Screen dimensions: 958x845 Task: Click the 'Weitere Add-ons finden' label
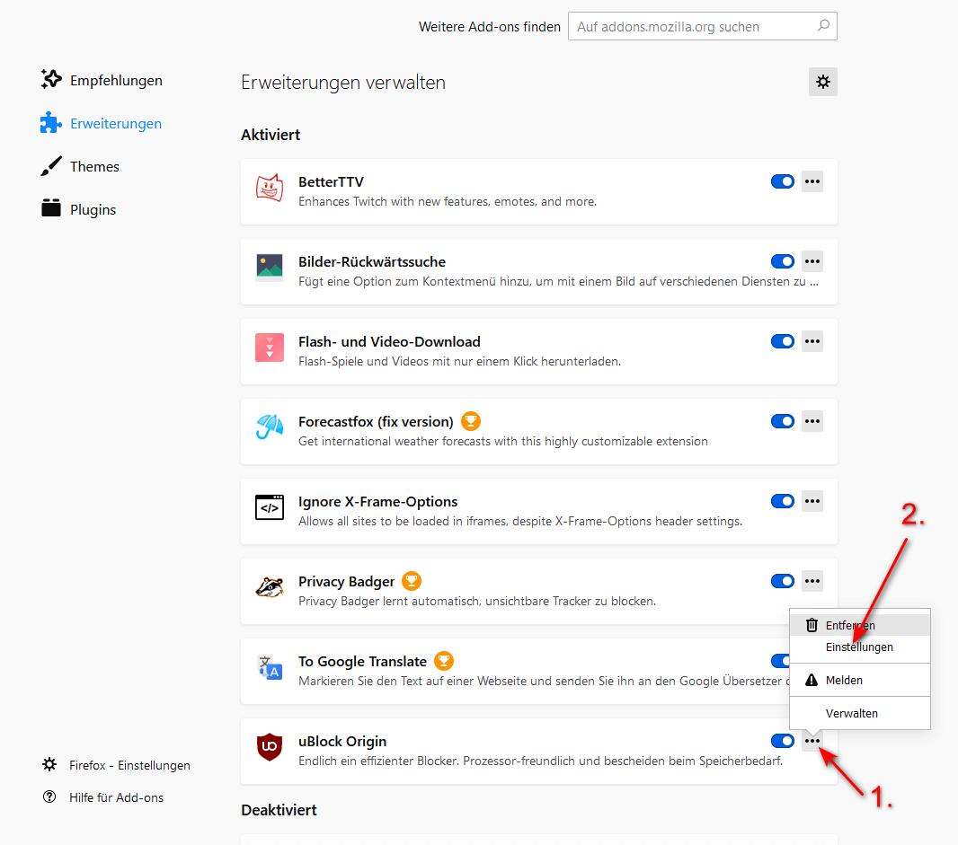[x=490, y=27]
